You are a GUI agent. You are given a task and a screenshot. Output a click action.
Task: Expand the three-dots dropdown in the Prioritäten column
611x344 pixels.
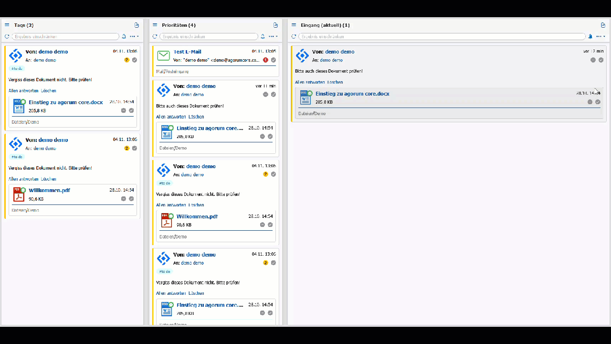[273, 36]
